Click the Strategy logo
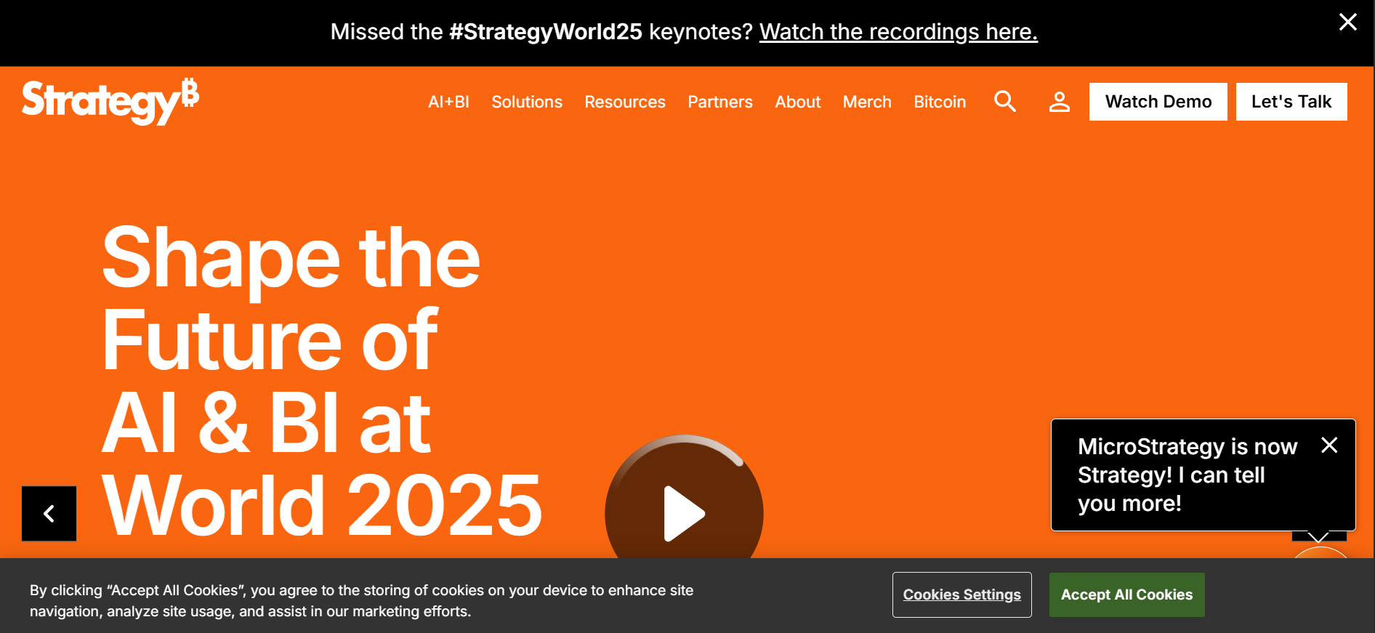This screenshot has height=633, width=1375. pos(110,101)
